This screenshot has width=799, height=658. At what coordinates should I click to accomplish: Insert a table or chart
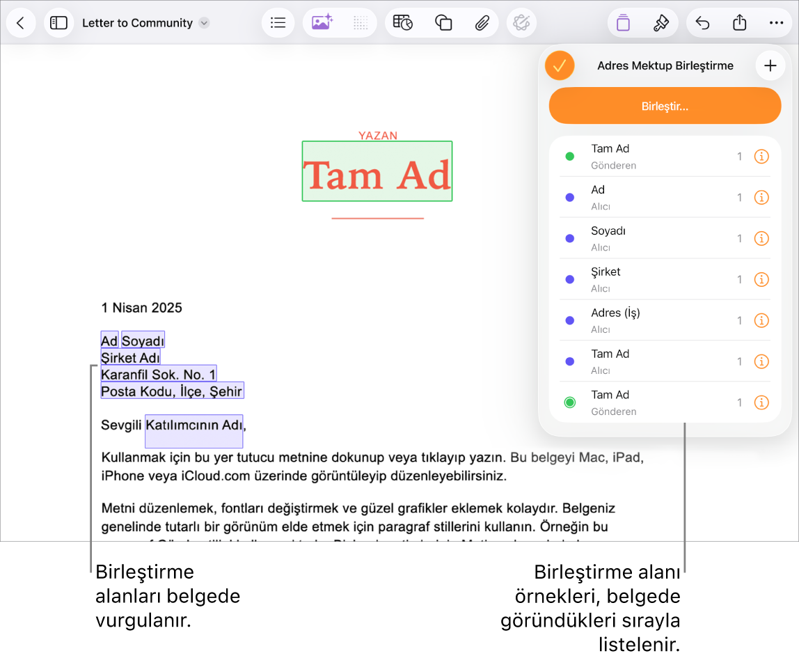402,23
